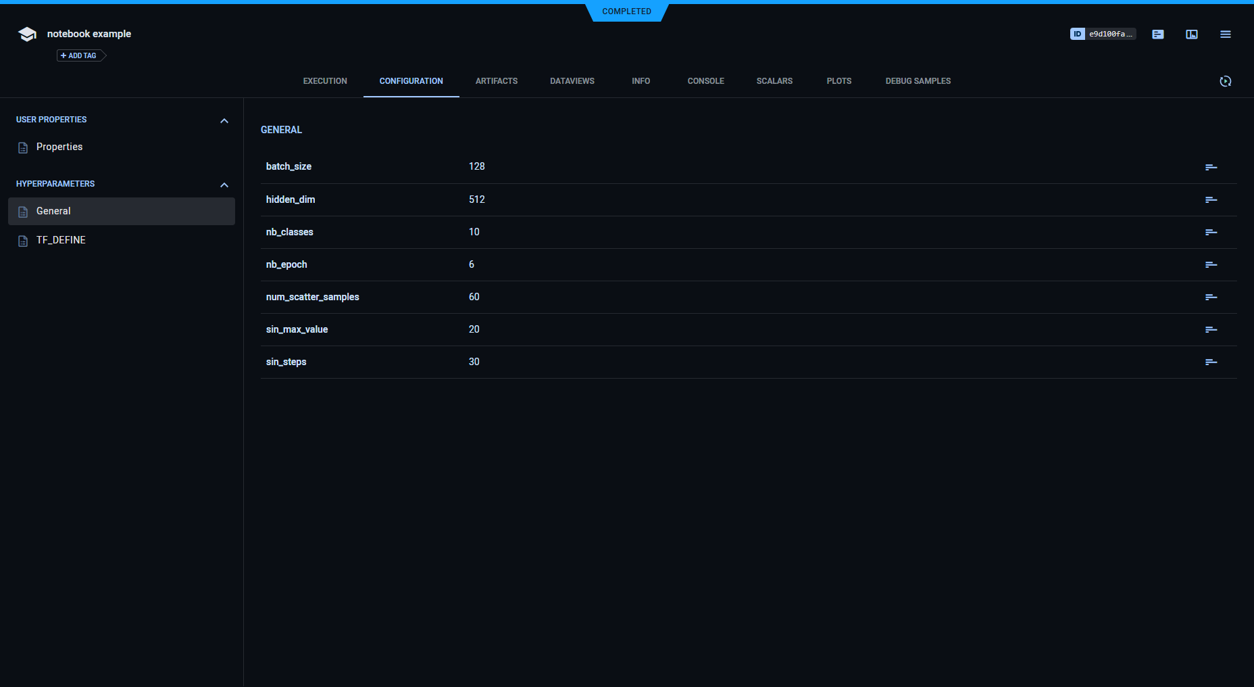Click the experiment description icon in header
This screenshot has height=687, width=1254.
(x=1157, y=34)
